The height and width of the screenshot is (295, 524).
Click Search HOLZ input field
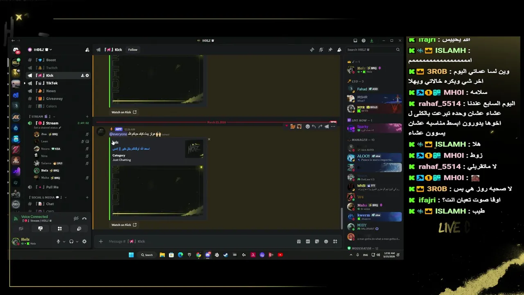click(373, 50)
